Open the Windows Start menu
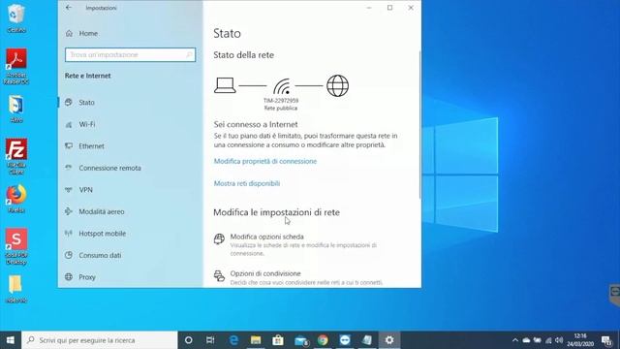Screen dimensions: 620x349 pos(11,340)
